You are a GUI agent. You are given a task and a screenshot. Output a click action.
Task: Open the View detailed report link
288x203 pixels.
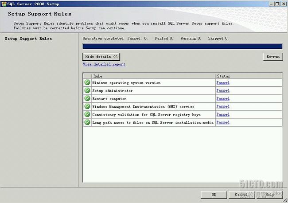(x=104, y=64)
